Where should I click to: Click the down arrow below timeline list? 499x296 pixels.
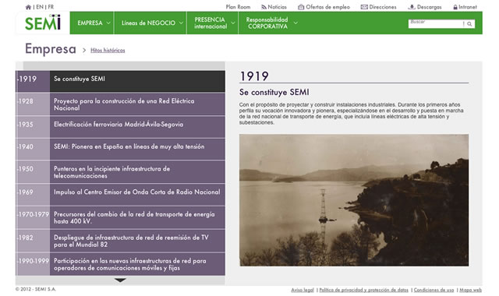[120, 280]
